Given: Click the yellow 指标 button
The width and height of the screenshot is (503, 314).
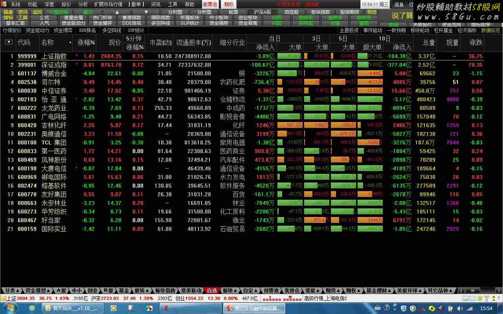Looking at the screenshot, I should click(x=8, y=18).
